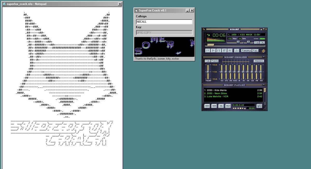Click the playlist resize corner grip
This screenshot has width=311, height=169.
click(x=265, y=108)
